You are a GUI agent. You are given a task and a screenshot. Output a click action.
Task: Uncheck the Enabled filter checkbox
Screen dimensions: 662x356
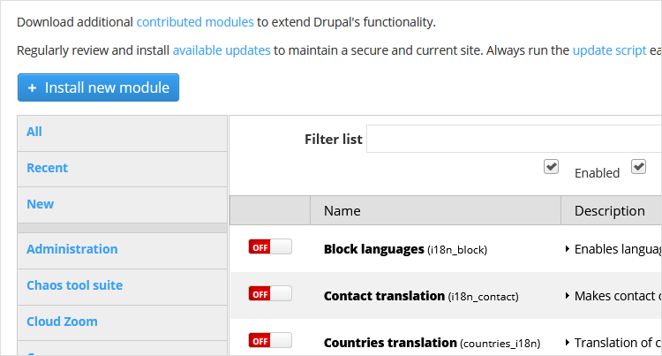coord(552,166)
